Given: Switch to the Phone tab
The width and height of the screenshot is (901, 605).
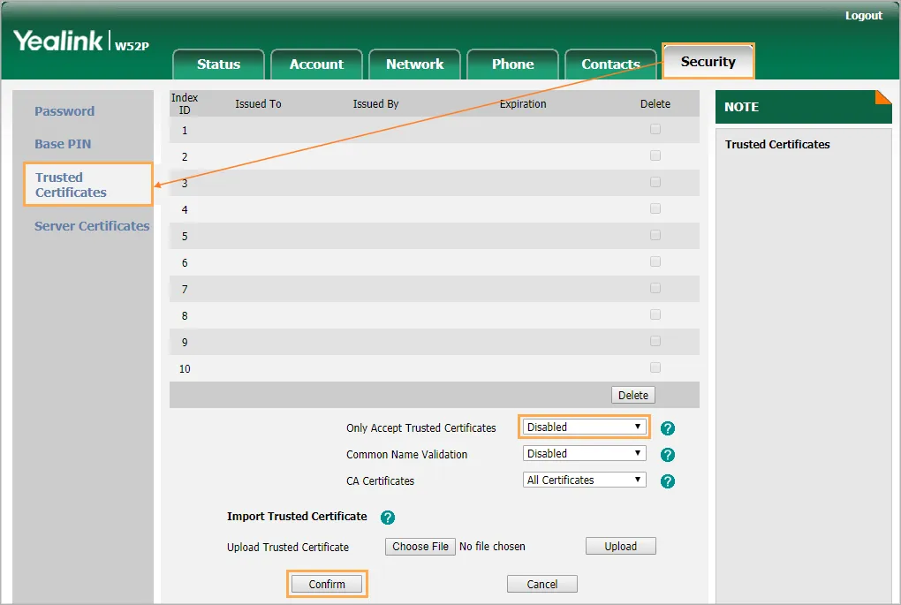Looking at the screenshot, I should pyautogui.click(x=512, y=64).
